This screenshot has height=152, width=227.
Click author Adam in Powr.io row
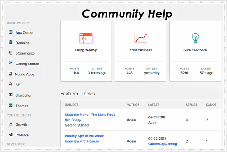[131, 141]
